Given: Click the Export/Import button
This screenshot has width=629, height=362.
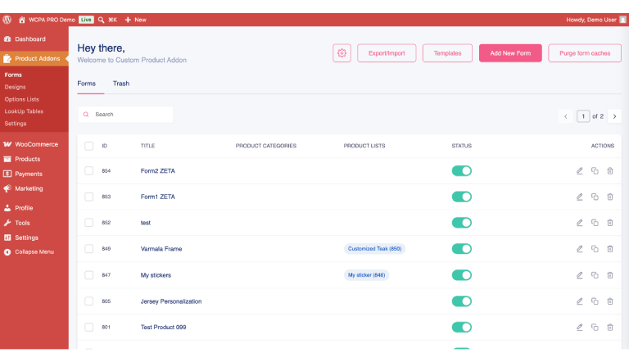Looking at the screenshot, I should (x=387, y=53).
